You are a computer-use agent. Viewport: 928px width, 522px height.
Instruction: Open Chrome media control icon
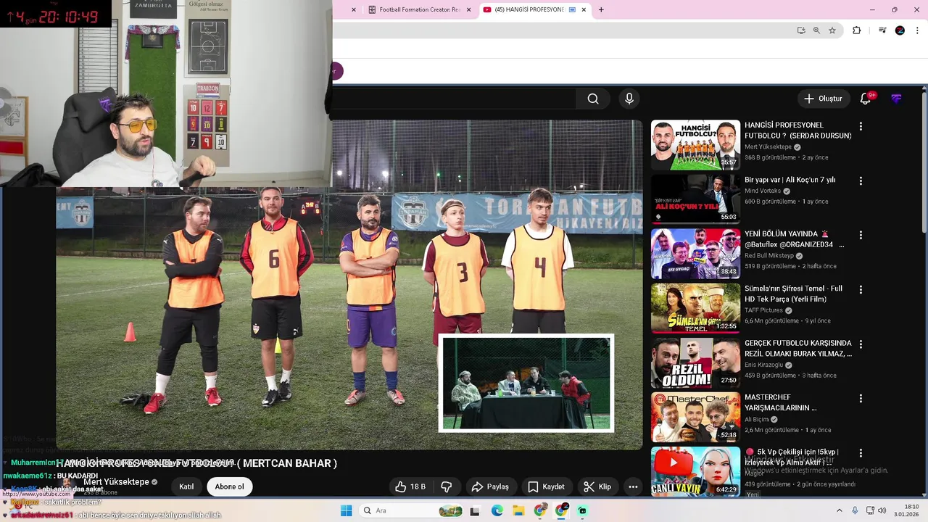click(x=882, y=30)
